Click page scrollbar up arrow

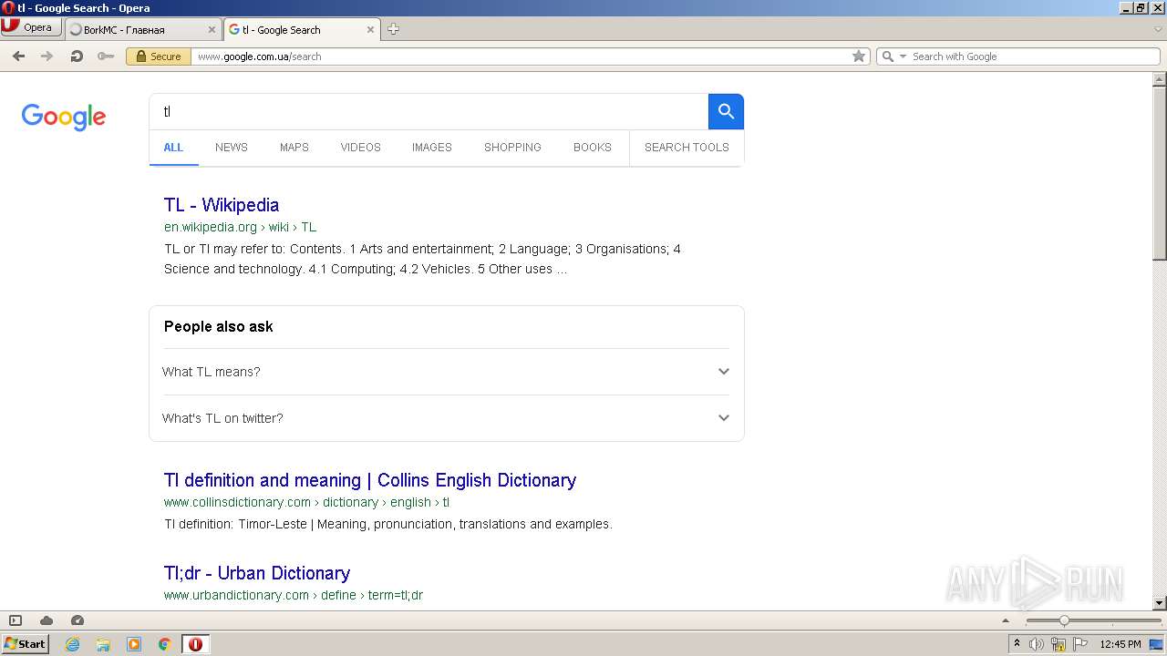click(1160, 79)
